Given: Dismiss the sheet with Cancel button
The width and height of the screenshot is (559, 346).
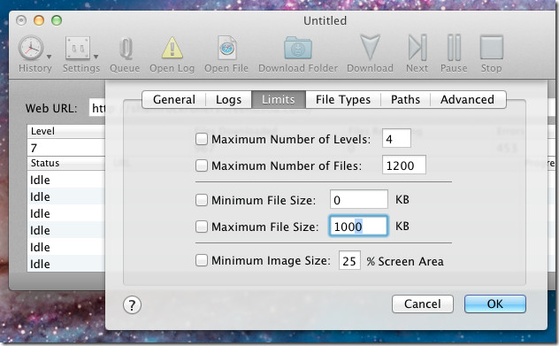Looking at the screenshot, I should tap(423, 304).
